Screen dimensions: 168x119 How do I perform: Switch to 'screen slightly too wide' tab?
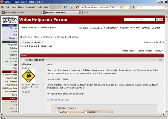pyautogui.click(x=21, y=13)
